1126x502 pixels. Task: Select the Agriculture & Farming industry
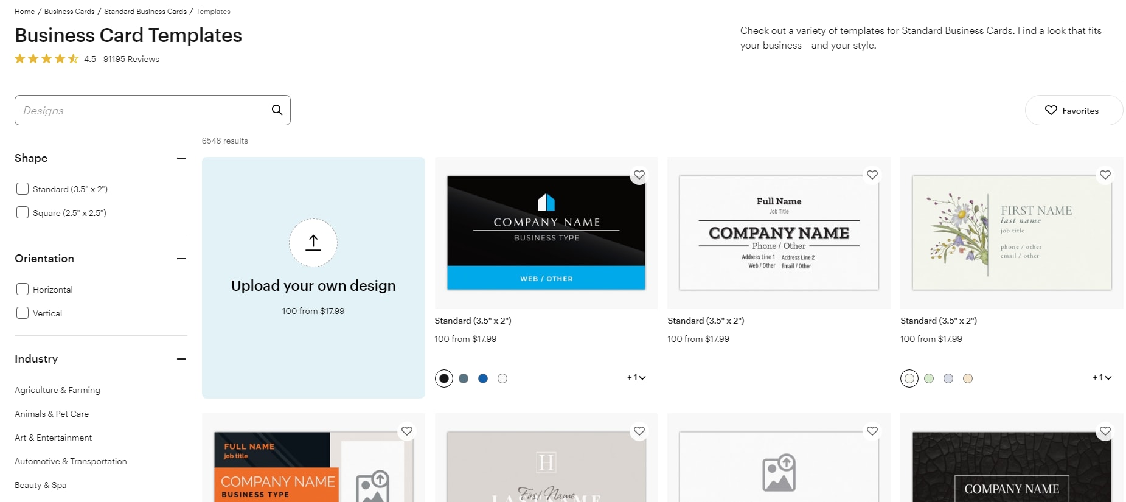57,390
